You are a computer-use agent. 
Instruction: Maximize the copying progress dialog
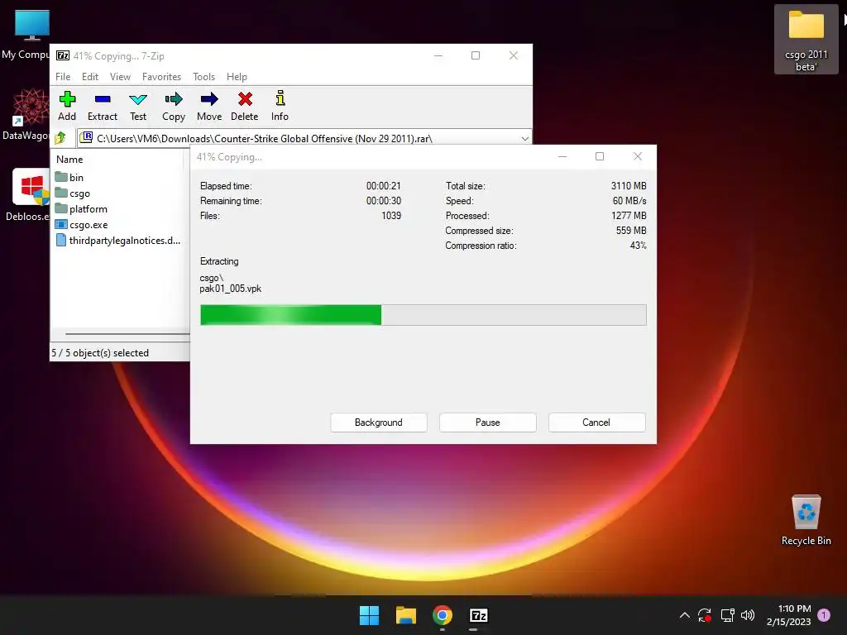click(x=600, y=156)
